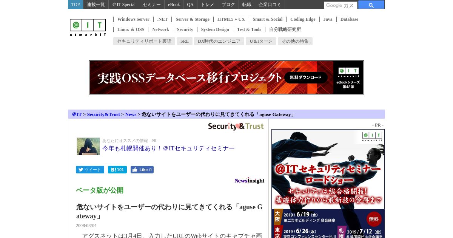453x238 pixels.
Task: Open the 転職 menu item
Action: pyautogui.click(x=247, y=5)
